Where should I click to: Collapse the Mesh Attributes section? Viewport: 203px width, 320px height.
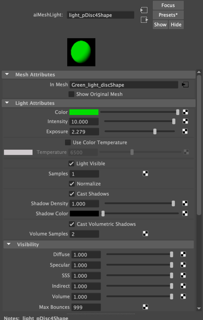[x=8, y=75]
